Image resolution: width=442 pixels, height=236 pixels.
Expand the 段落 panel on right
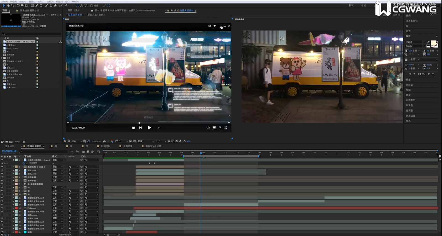408,80
